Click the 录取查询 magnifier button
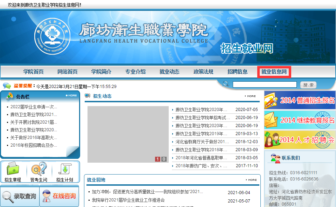Viewport: 336px width, 207px height. pos(20,196)
